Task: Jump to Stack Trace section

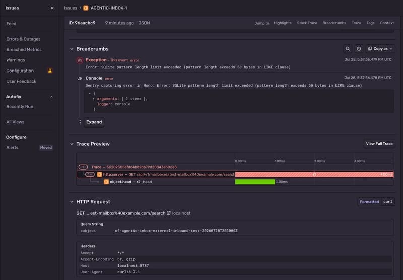Action: tap(307, 23)
